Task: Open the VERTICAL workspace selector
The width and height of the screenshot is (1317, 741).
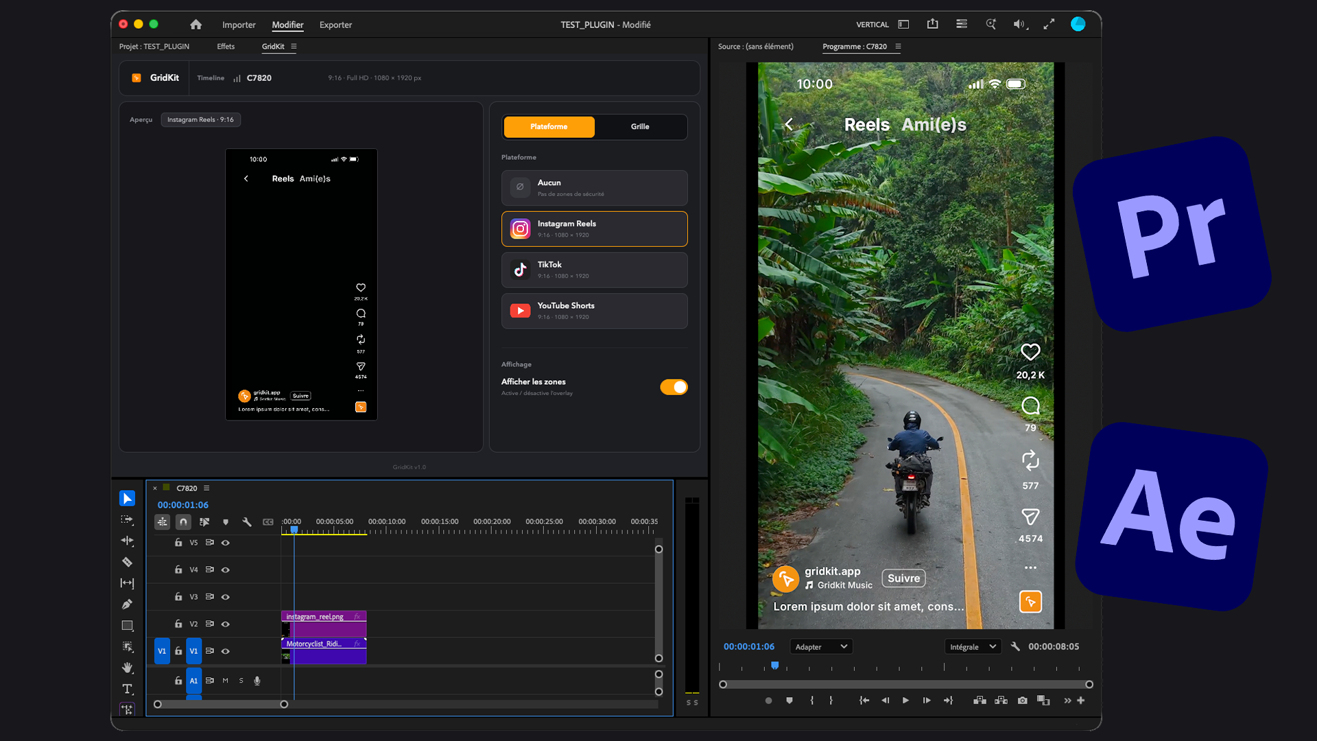Action: [872, 25]
